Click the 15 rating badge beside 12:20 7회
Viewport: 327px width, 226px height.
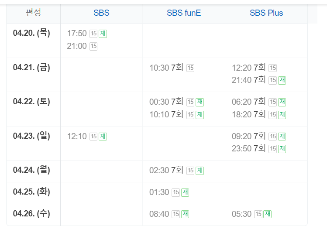pos(272,68)
